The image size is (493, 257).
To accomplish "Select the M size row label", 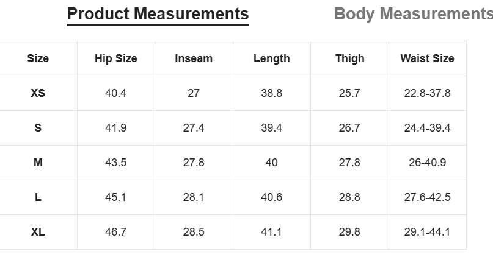I will click(38, 163).
